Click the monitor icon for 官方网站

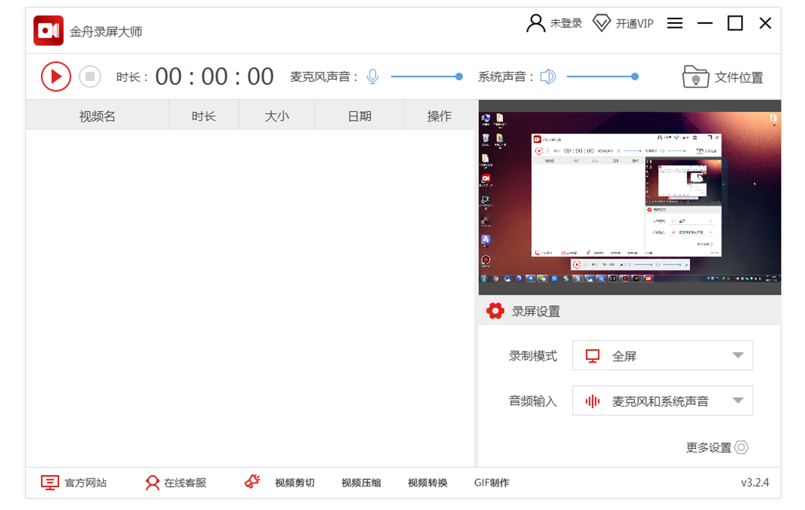(50, 483)
